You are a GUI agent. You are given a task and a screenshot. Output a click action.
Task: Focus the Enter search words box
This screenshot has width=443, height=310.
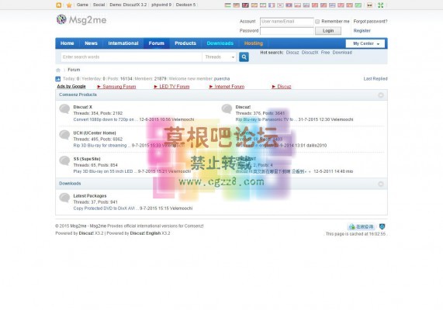[131, 57]
